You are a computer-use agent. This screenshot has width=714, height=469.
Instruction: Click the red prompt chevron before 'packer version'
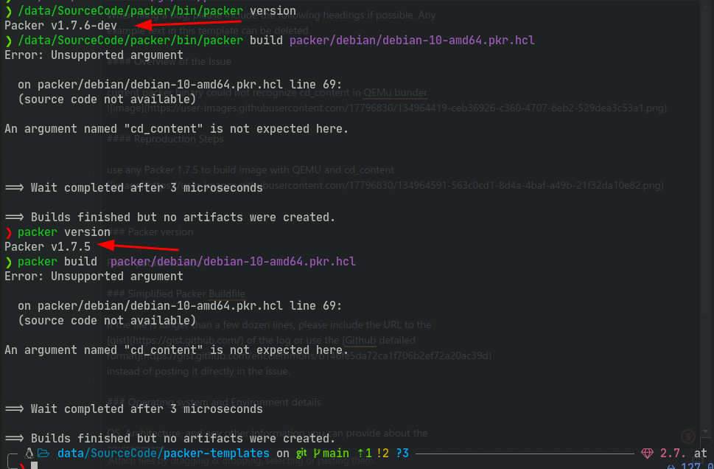click(x=8, y=232)
